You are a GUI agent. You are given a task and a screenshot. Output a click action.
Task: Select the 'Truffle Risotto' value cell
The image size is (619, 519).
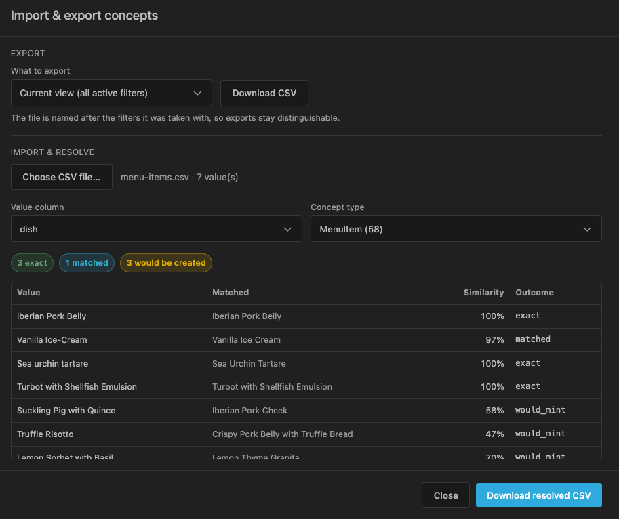tap(45, 434)
